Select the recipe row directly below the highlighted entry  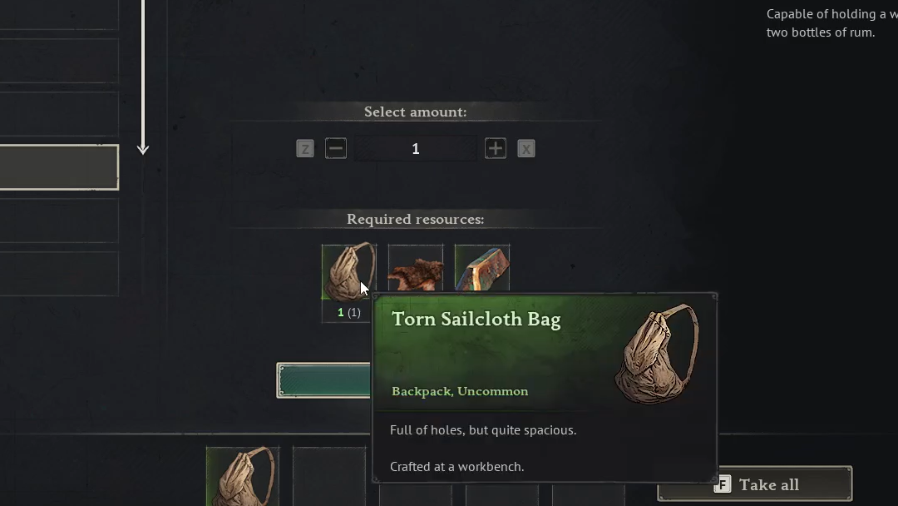point(60,221)
